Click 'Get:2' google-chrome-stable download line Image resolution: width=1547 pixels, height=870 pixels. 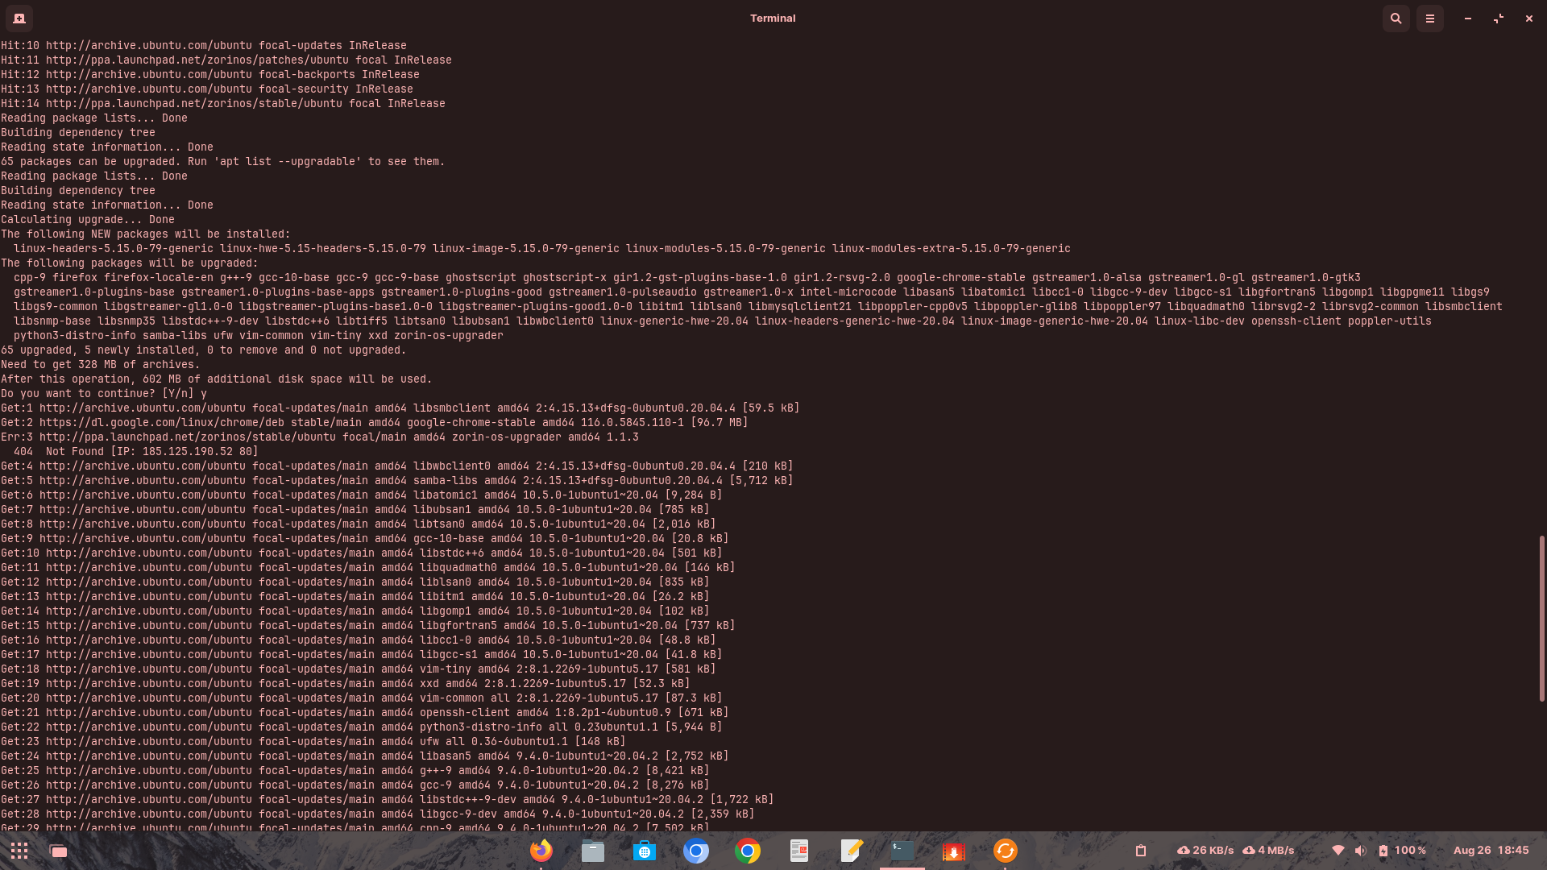[x=375, y=423]
